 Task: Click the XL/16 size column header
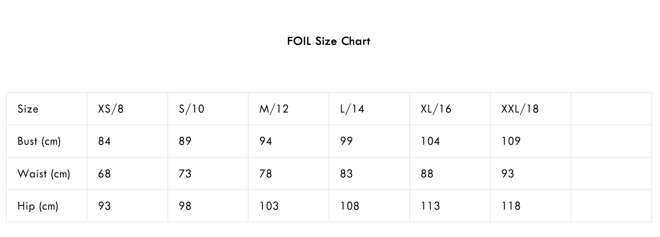[436, 109]
